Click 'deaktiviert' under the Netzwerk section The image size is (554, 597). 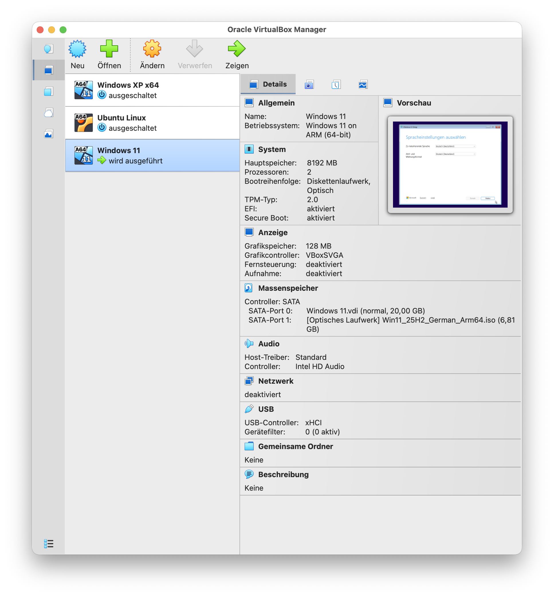(x=263, y=394)
